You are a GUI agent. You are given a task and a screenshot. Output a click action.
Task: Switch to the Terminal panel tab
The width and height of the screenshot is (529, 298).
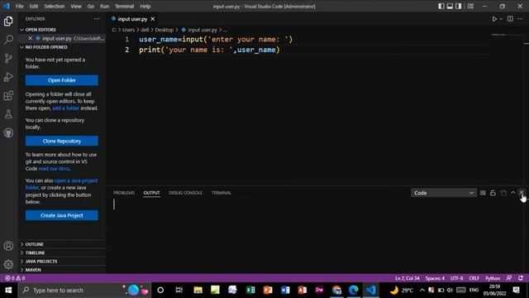[222, 193]
